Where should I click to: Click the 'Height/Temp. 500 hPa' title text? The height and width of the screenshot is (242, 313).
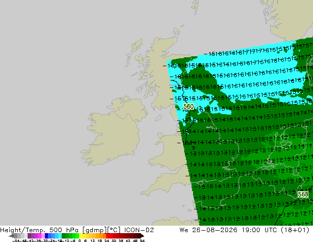39,230
